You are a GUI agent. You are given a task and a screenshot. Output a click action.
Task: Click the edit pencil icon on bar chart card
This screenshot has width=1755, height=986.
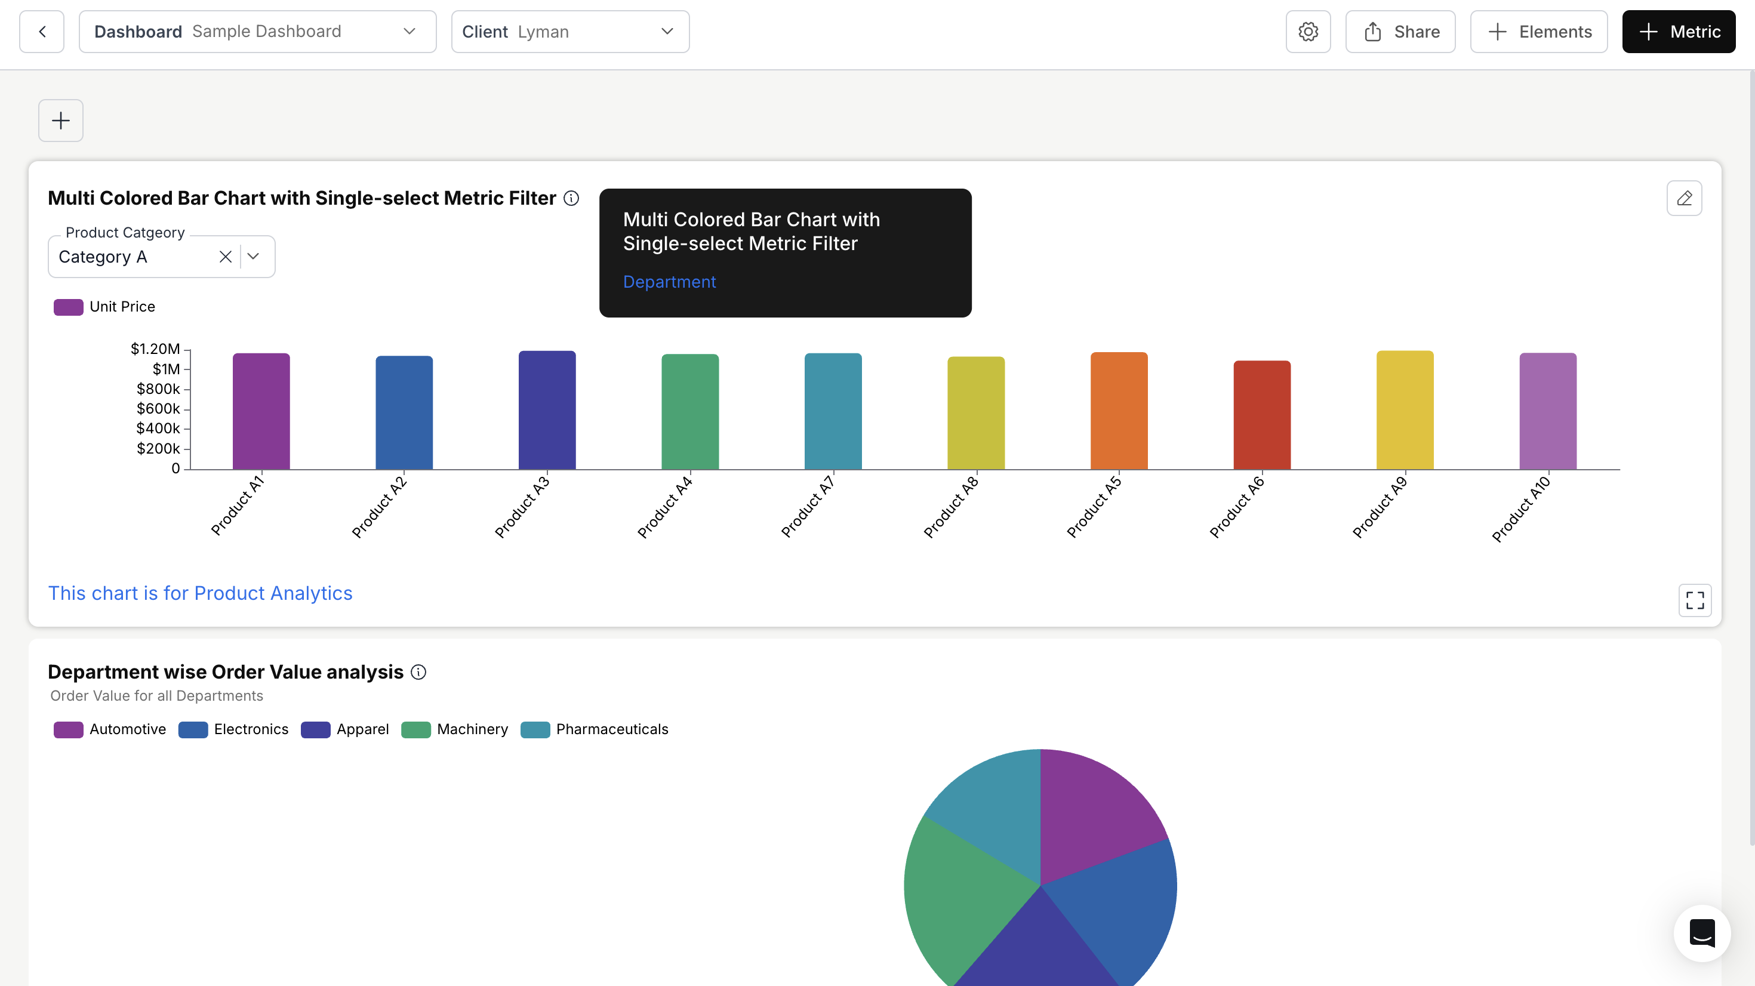(x=1684, y=198)
